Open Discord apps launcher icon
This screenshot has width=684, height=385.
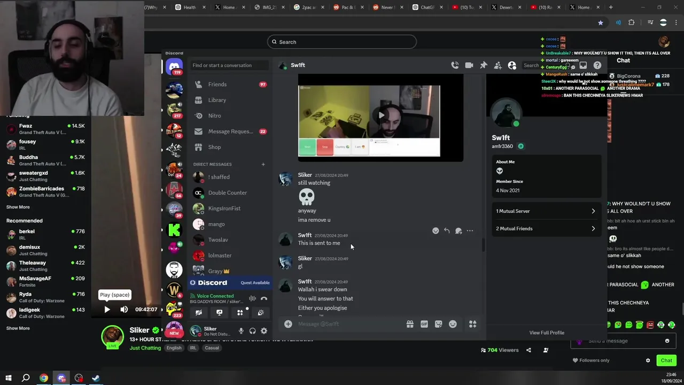coord(473,324)
